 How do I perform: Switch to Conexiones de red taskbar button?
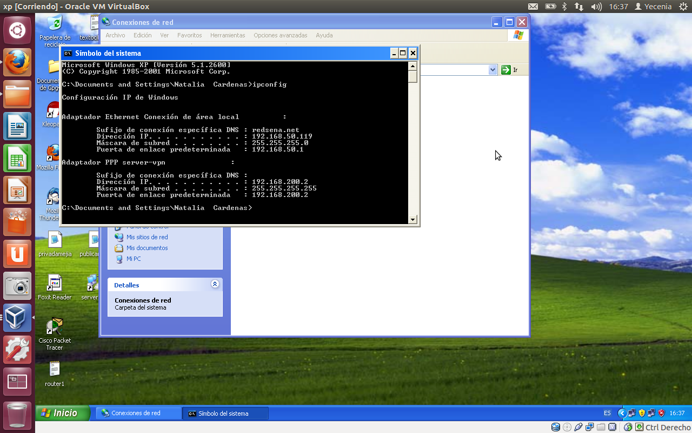[x=139, y=413]
